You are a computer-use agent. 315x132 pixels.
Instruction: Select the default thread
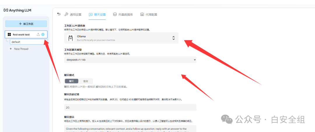26,42
